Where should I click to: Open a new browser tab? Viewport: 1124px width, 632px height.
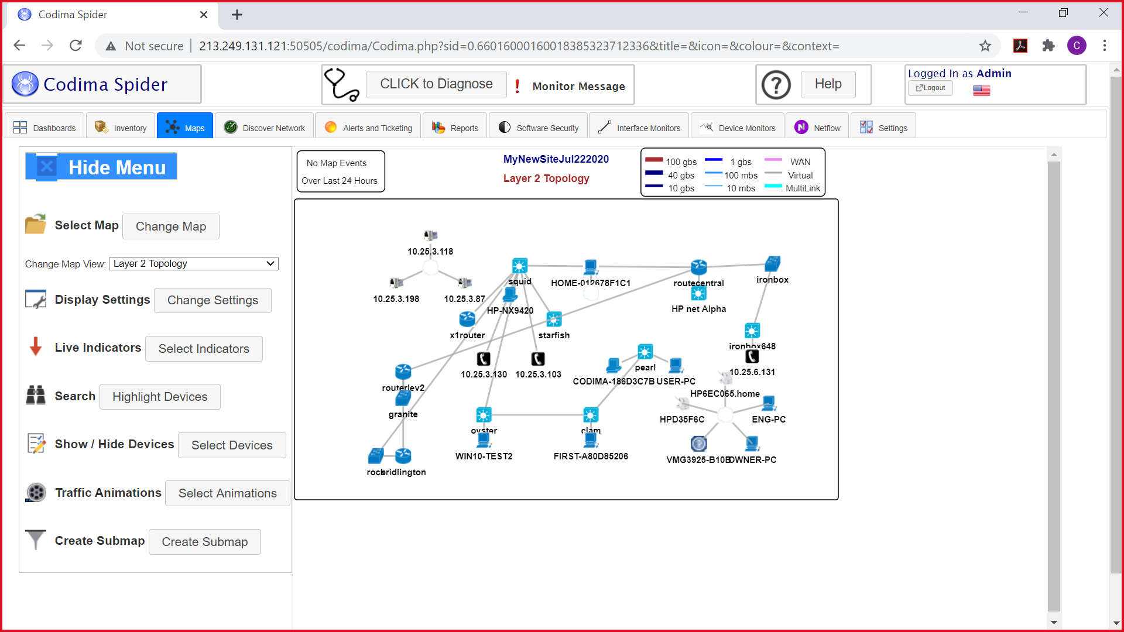[x=237, y=15]
